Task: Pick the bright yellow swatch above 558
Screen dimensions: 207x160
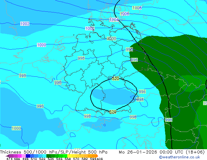Action: pyautogui.click(x=69, y=156)
